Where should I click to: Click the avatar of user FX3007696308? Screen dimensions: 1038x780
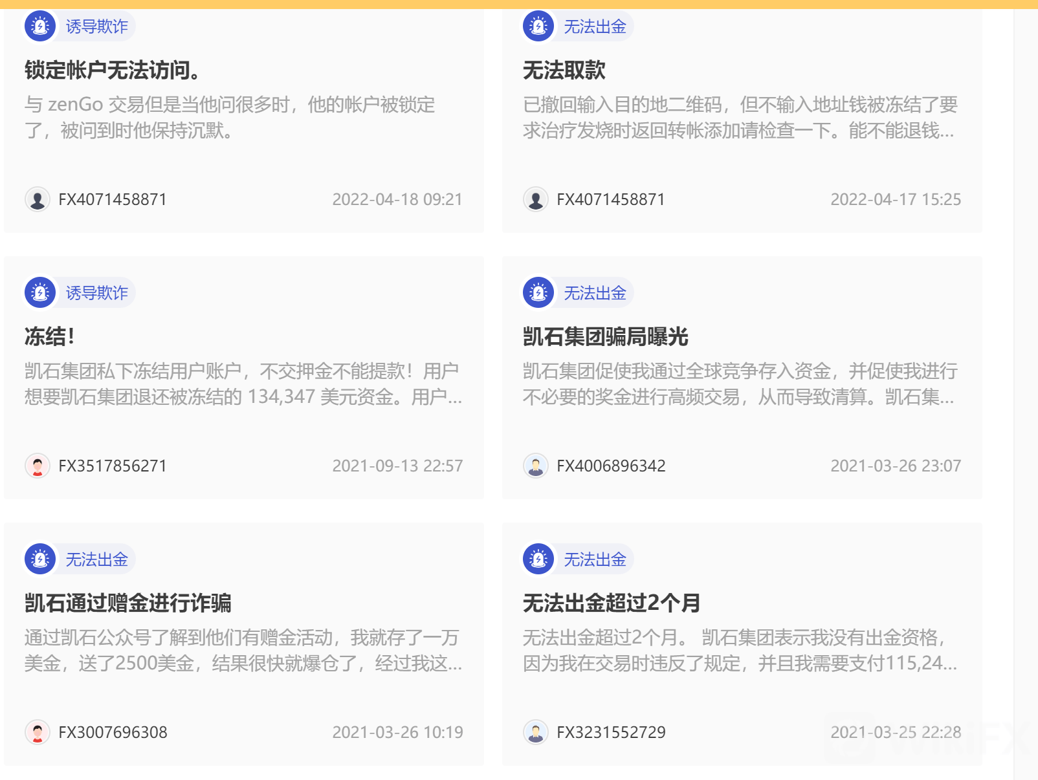point(38,732)
